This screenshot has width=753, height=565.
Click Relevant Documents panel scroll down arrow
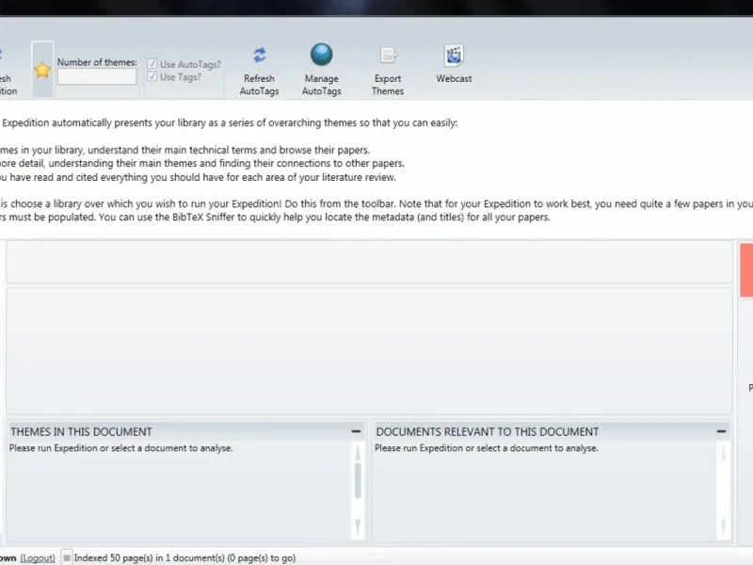(723, 527)
